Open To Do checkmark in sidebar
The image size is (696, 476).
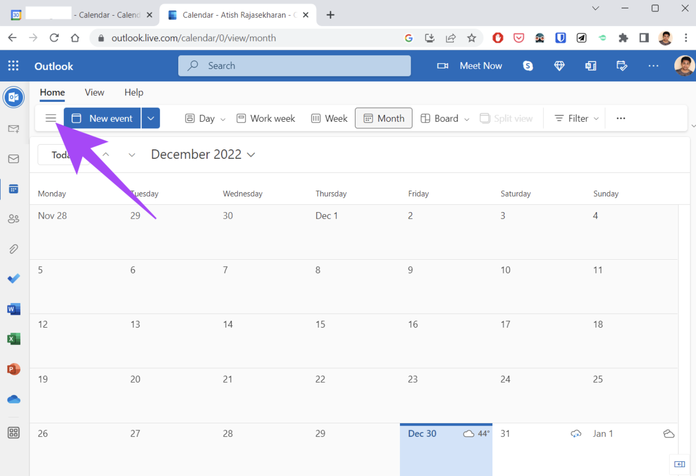[x=14, y=279]
